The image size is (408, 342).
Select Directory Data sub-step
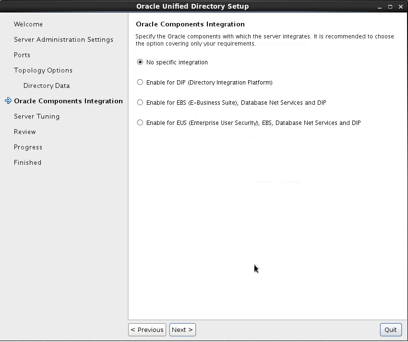pos(47,85)
